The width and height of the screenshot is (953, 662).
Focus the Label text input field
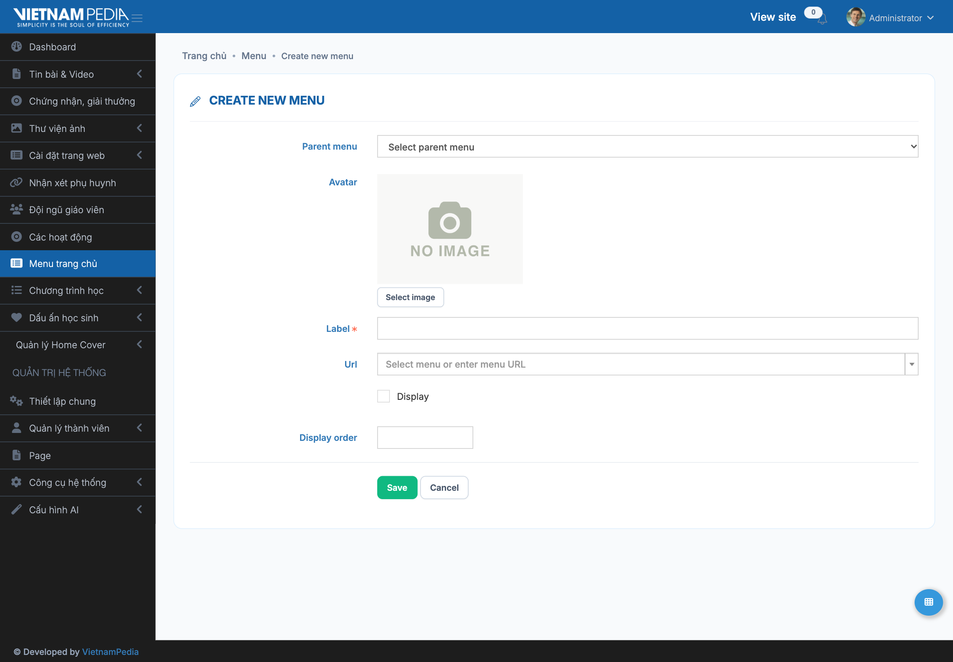(648, 328)
